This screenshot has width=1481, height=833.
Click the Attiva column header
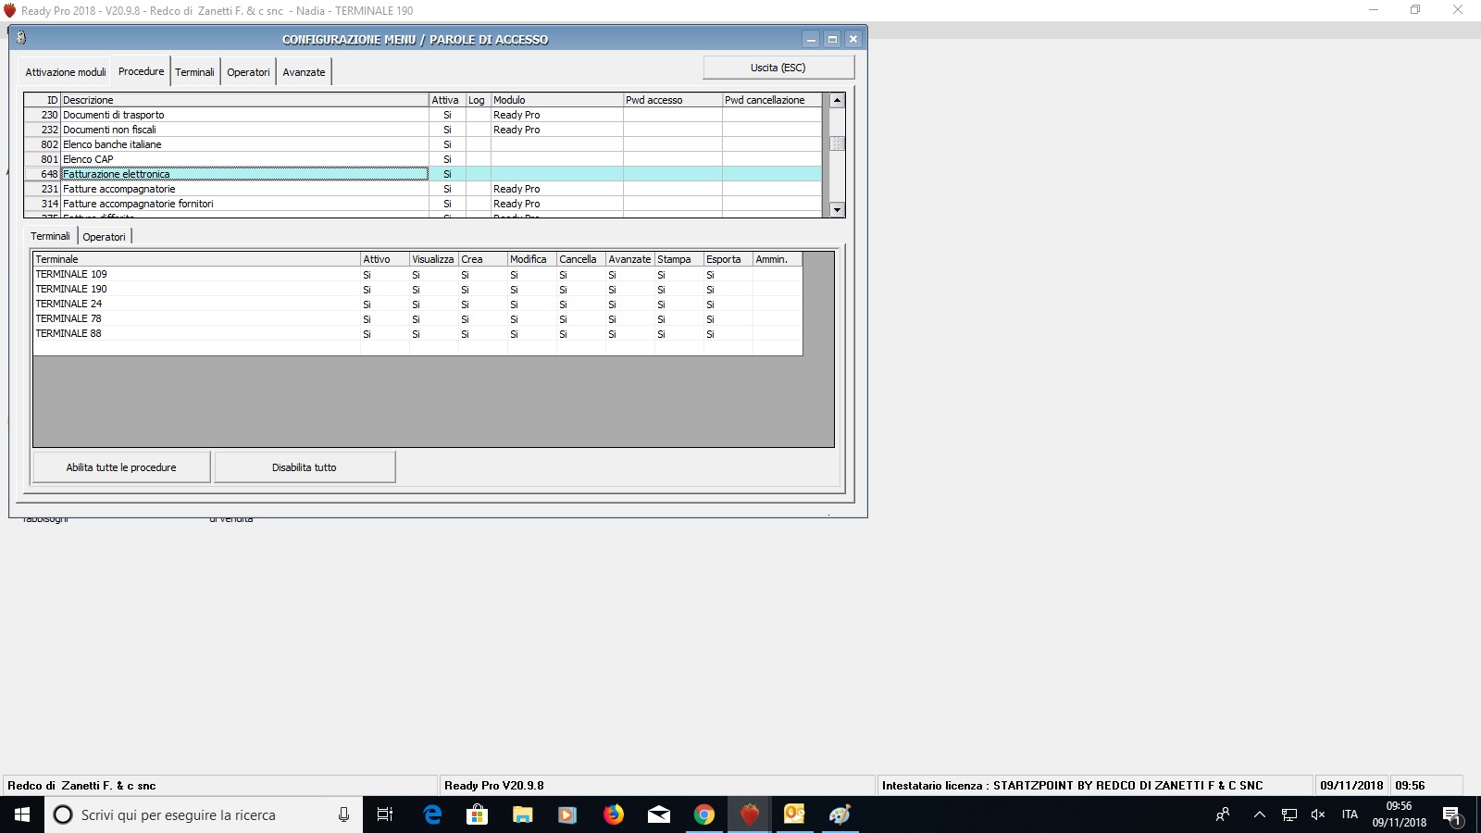tap(447, 100)
